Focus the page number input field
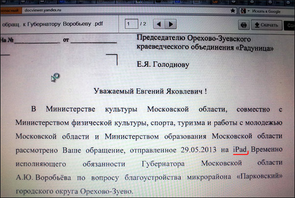295x198 pixels. [131, 23]
